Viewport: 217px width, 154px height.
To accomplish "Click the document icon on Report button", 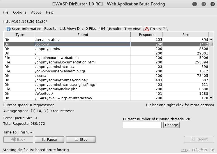I will [x=192, y=139].
